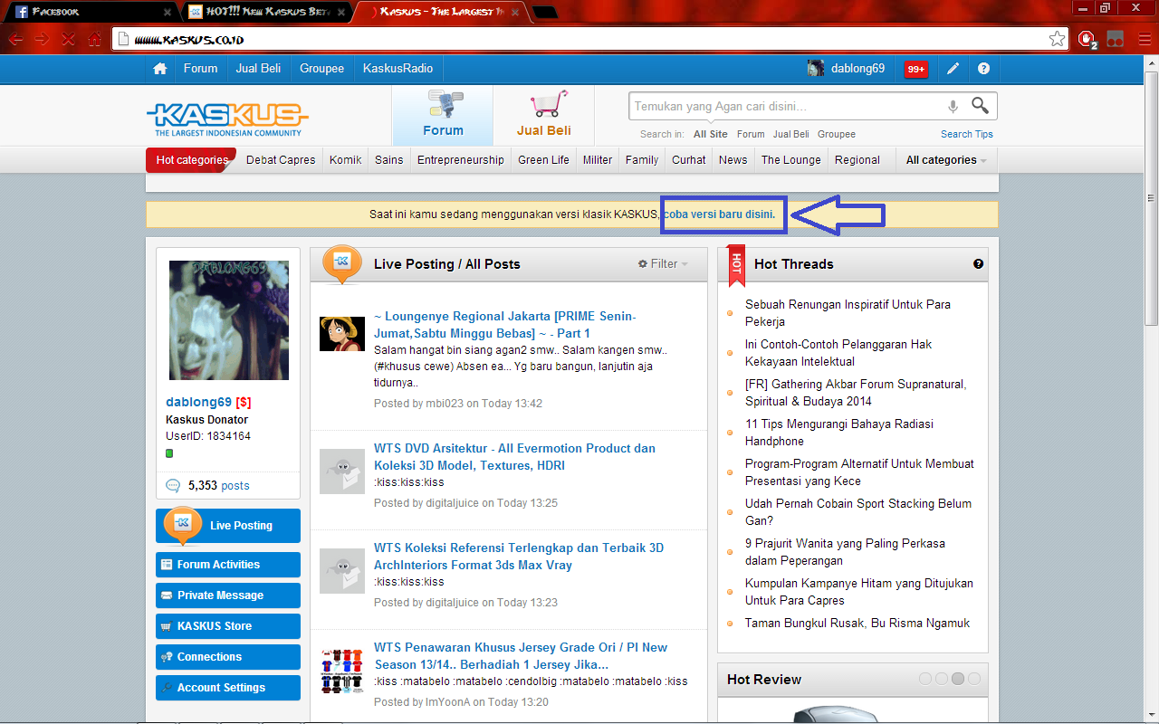This screenshot has width=1159, height=724.
Task: Stop page loading with X icon
Action: 68,39
